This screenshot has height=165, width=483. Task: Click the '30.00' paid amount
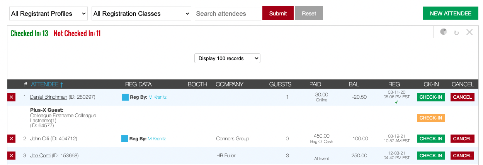click(x=321, y=94)
